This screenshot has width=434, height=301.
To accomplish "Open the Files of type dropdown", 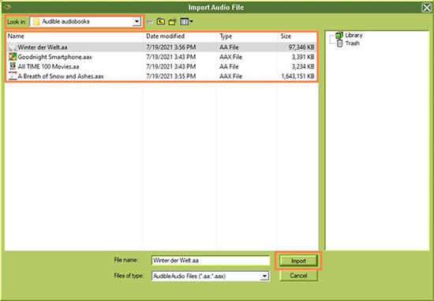I will pyautogui.click(x=264, y=276).
